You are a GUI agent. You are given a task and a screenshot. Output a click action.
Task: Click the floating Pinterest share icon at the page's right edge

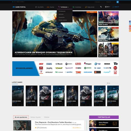[x=130, y=29]
